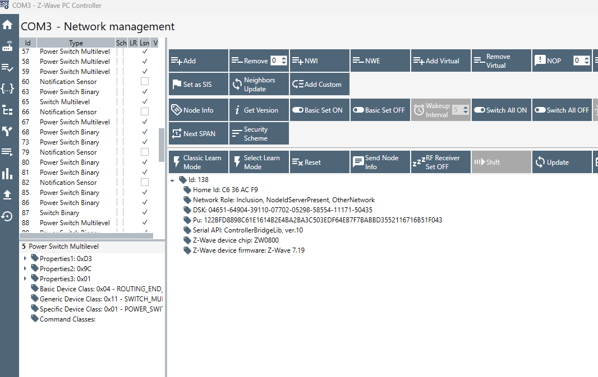Toggle Lsn checkbox for node 82

pos(145,183)
